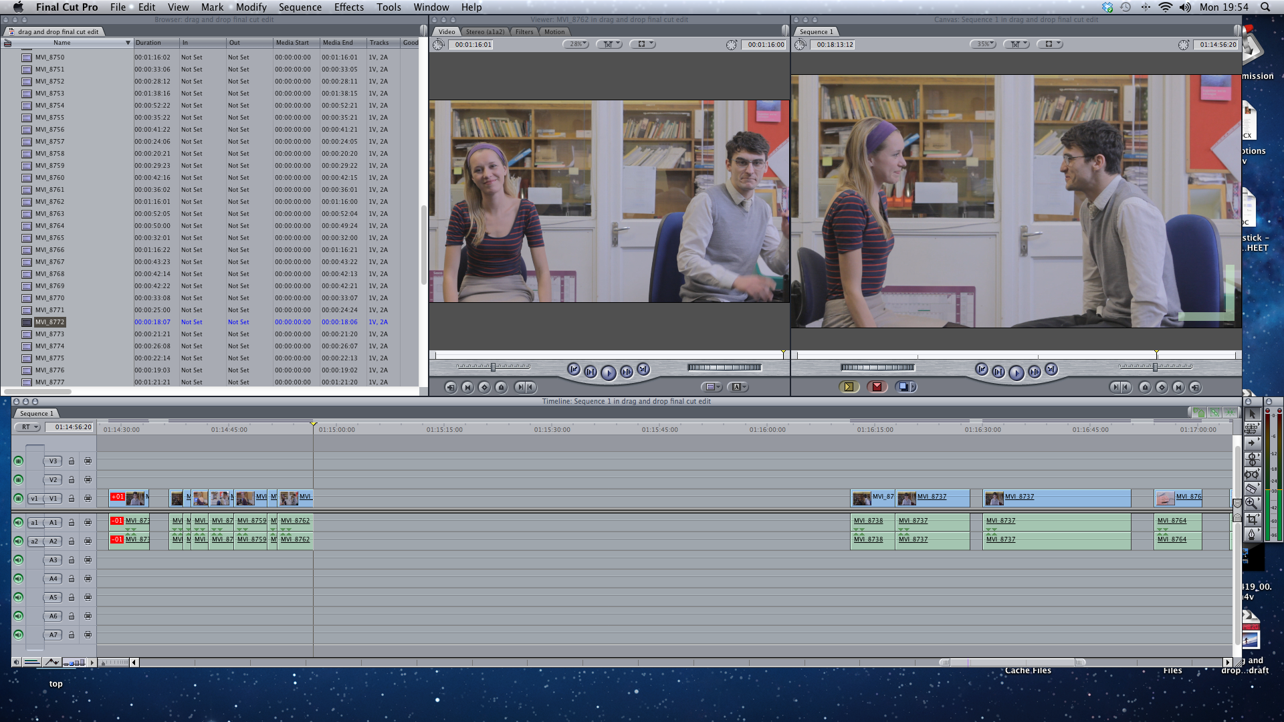The height and width of the screenshot is (722, 1284).
Task: Open the Viewer zoom percentage dropdown
Action: point(576,44)
